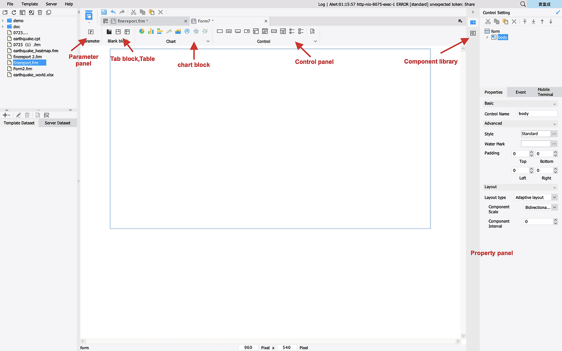Click the Control Name field
Viewport: 562px width, 351px height.
[x=537, y=114]
